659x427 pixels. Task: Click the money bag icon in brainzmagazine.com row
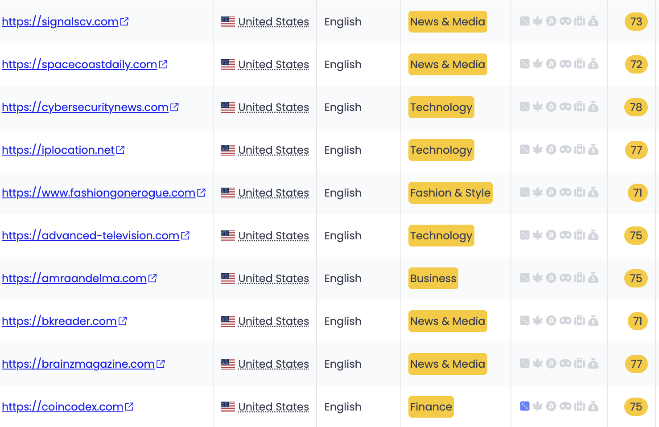[x=593, y=364]
